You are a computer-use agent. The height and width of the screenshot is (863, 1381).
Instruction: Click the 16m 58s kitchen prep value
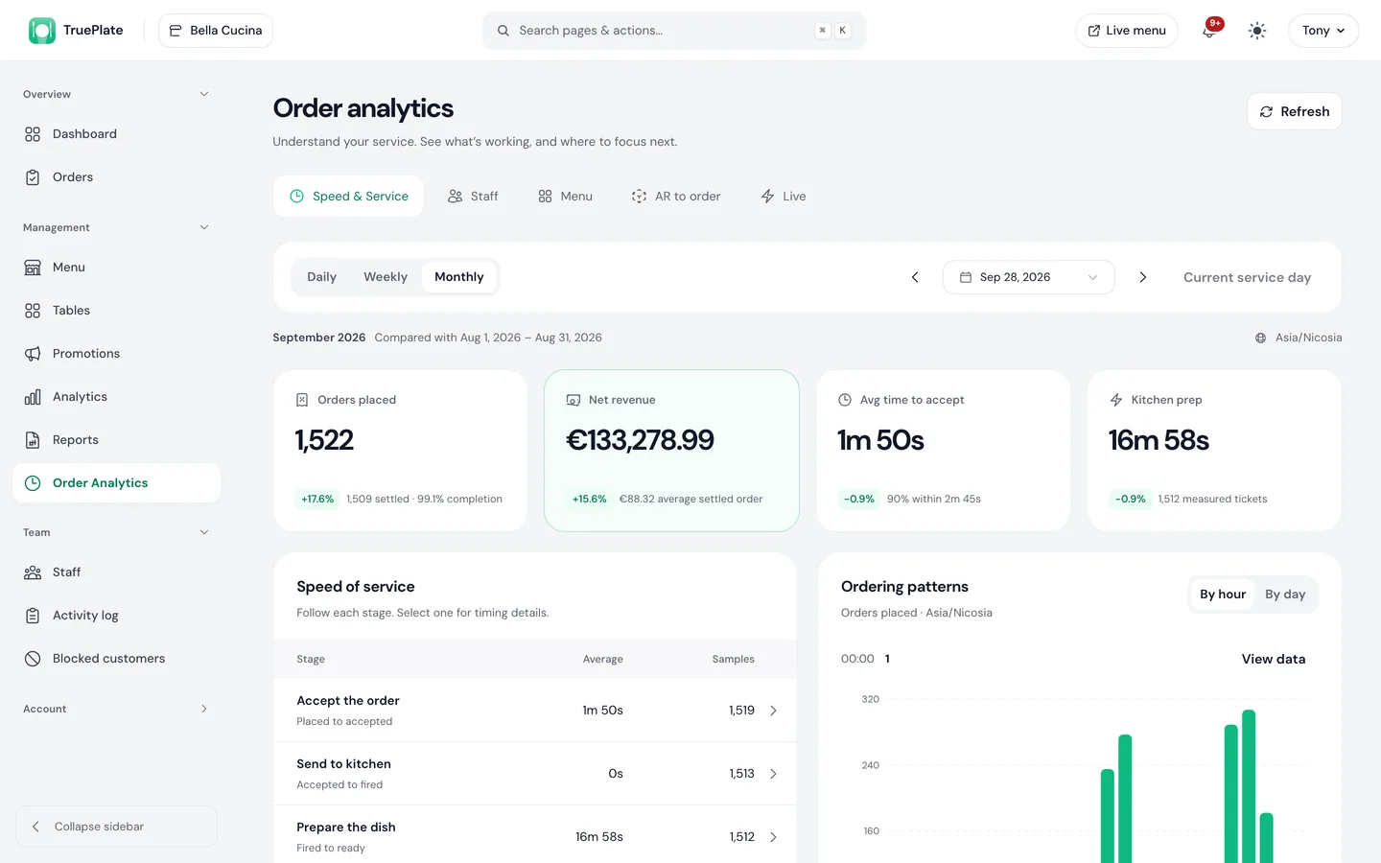coord(1159,440)
